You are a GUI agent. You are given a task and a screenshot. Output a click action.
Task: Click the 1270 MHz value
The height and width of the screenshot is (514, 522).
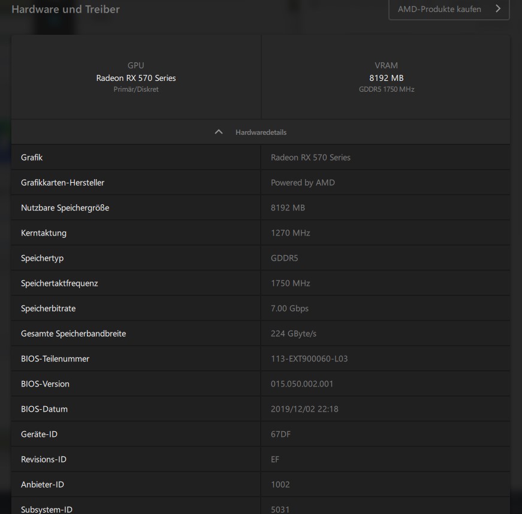coord(290,233)
